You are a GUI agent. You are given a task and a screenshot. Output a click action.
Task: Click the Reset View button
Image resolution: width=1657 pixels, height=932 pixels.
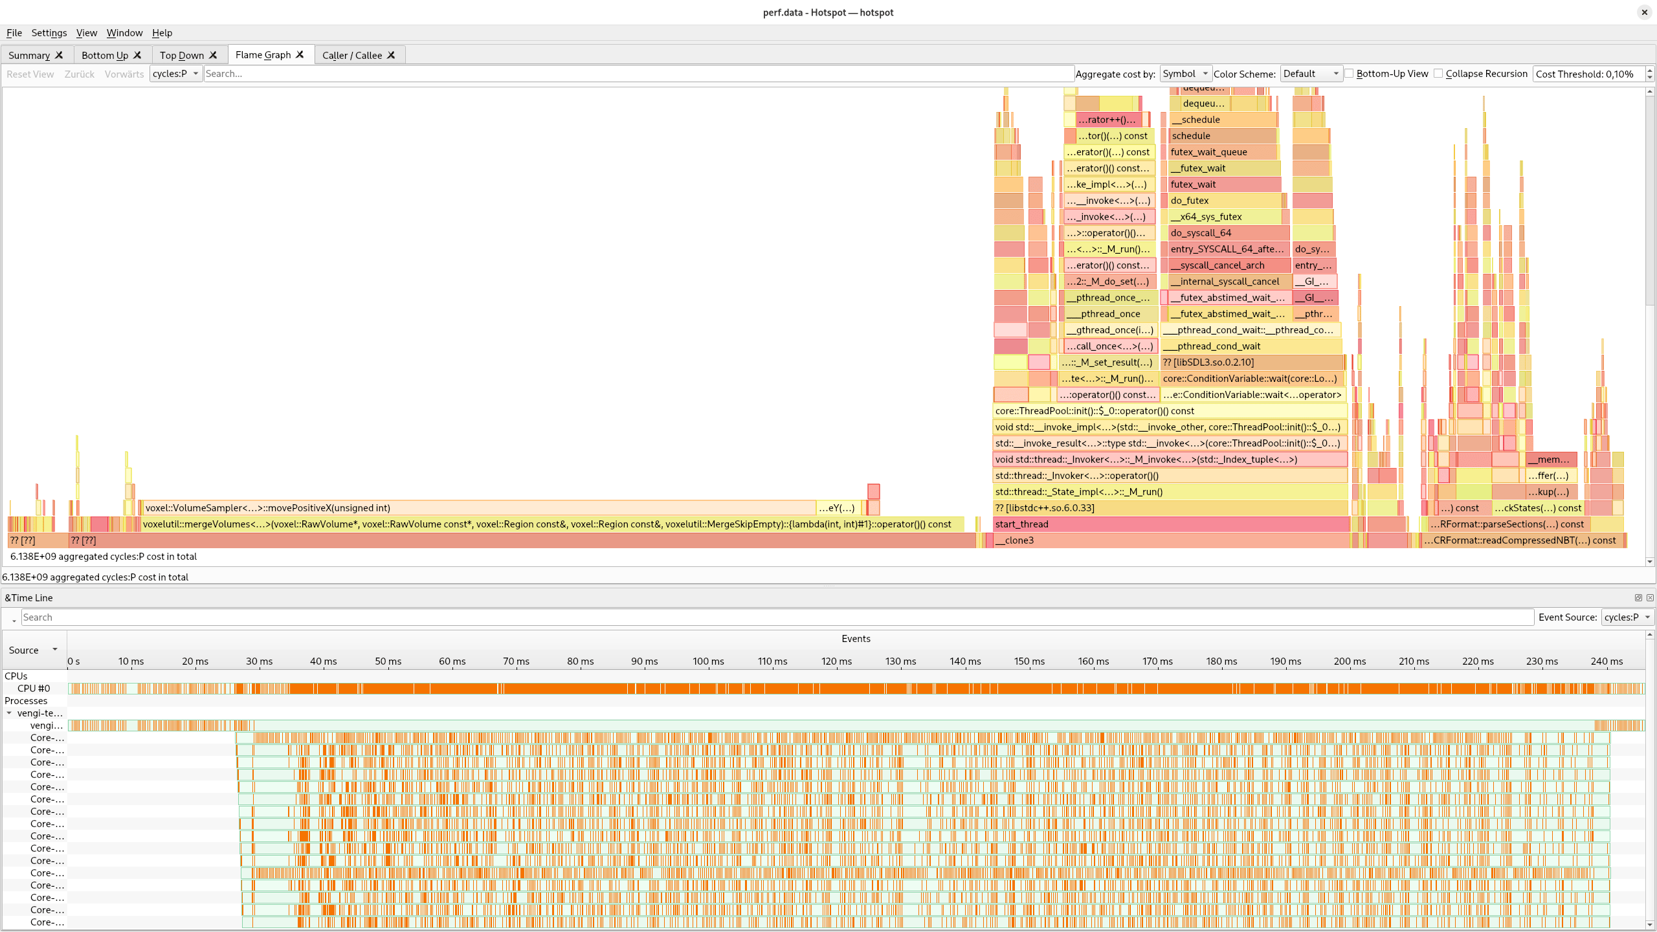click(30, 74)
